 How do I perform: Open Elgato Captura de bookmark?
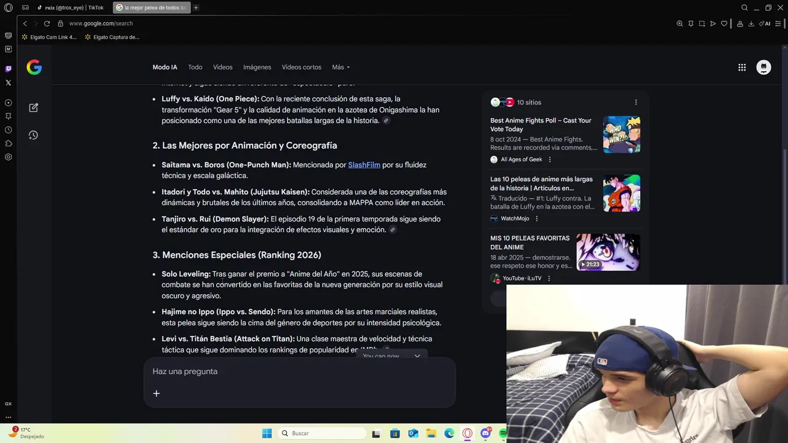coord(112,37)
